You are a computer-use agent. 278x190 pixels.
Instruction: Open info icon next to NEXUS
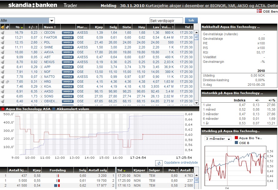[41, 62]
